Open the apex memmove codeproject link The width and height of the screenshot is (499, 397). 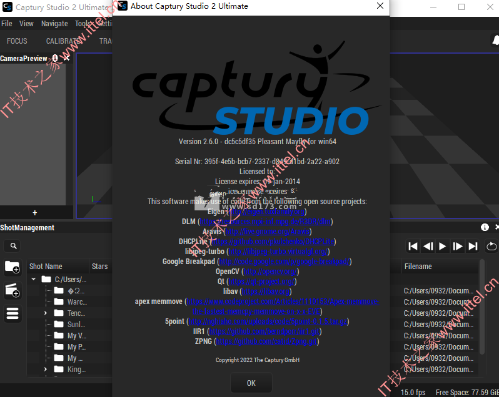point(283,301)
